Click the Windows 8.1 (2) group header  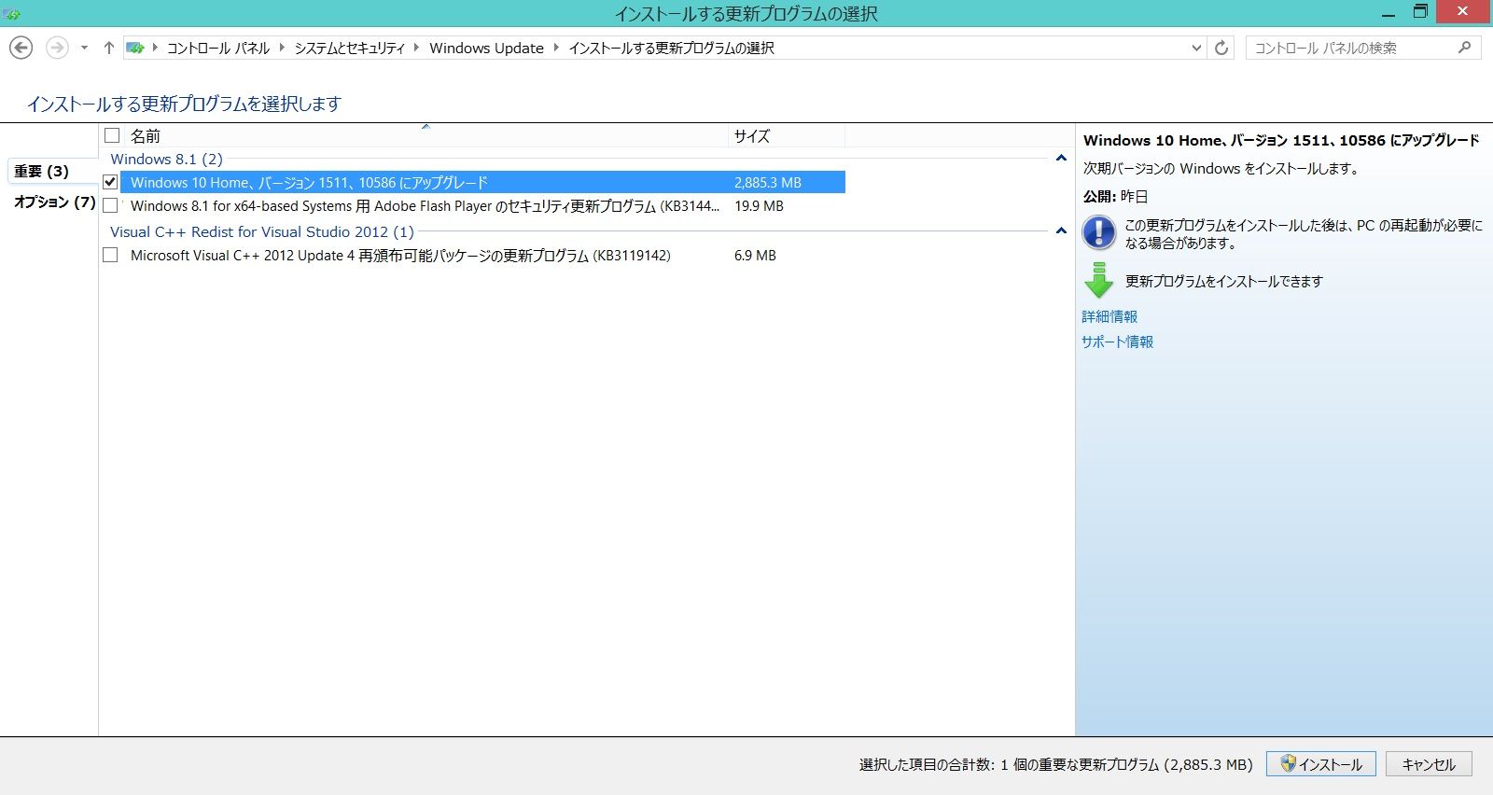[x=167, y=159]
